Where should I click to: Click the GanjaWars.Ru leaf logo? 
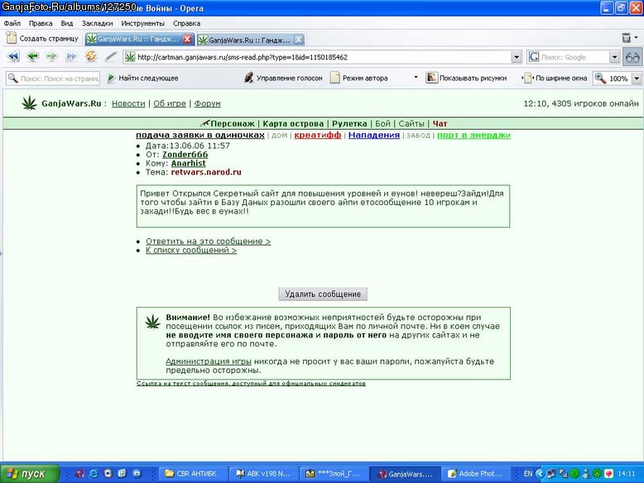pyautogui.click(x=29, y=103)
